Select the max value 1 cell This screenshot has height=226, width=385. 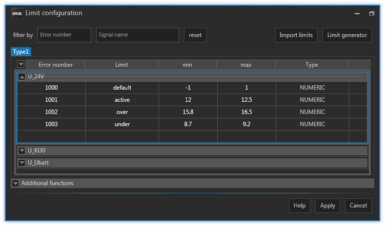246,88
